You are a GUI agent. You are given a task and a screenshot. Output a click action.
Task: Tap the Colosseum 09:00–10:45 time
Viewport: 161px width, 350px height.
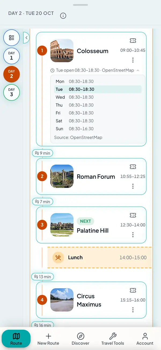click(x=133, y=50)
